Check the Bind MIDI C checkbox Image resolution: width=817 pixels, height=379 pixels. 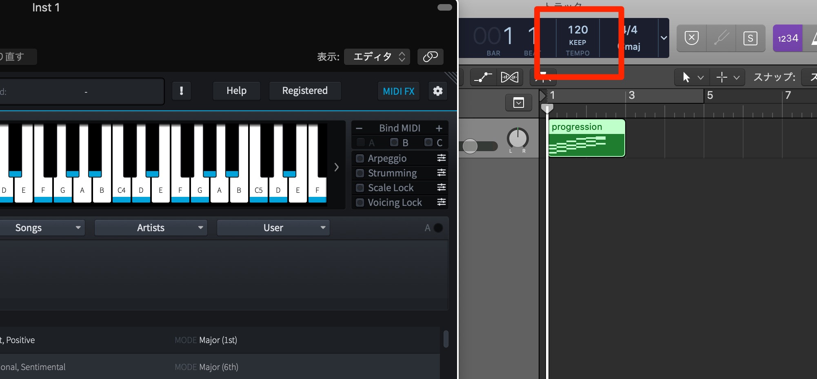[x=428, y=142]
